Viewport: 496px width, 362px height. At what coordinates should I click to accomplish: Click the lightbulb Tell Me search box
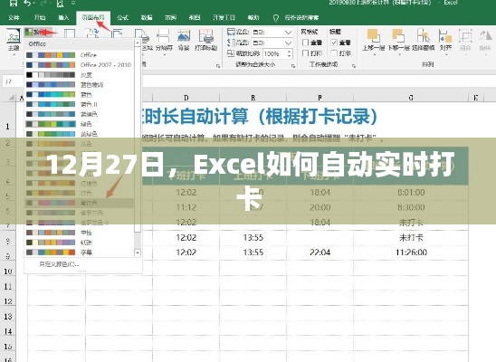[x=296, y=18]
